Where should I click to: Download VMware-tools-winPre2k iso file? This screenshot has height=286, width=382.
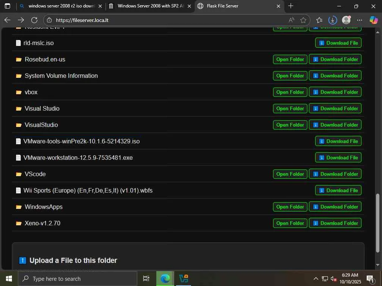point(338,141)
